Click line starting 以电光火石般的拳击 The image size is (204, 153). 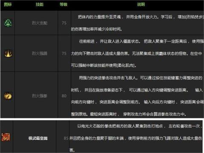pos(140,126)
